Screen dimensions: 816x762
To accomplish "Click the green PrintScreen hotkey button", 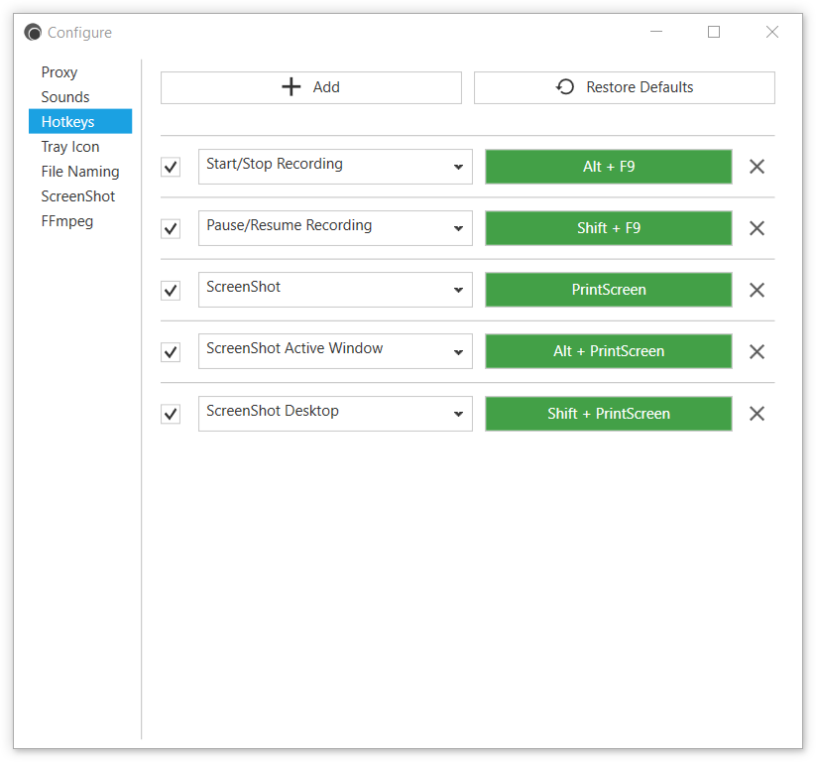I will point(609,290).
